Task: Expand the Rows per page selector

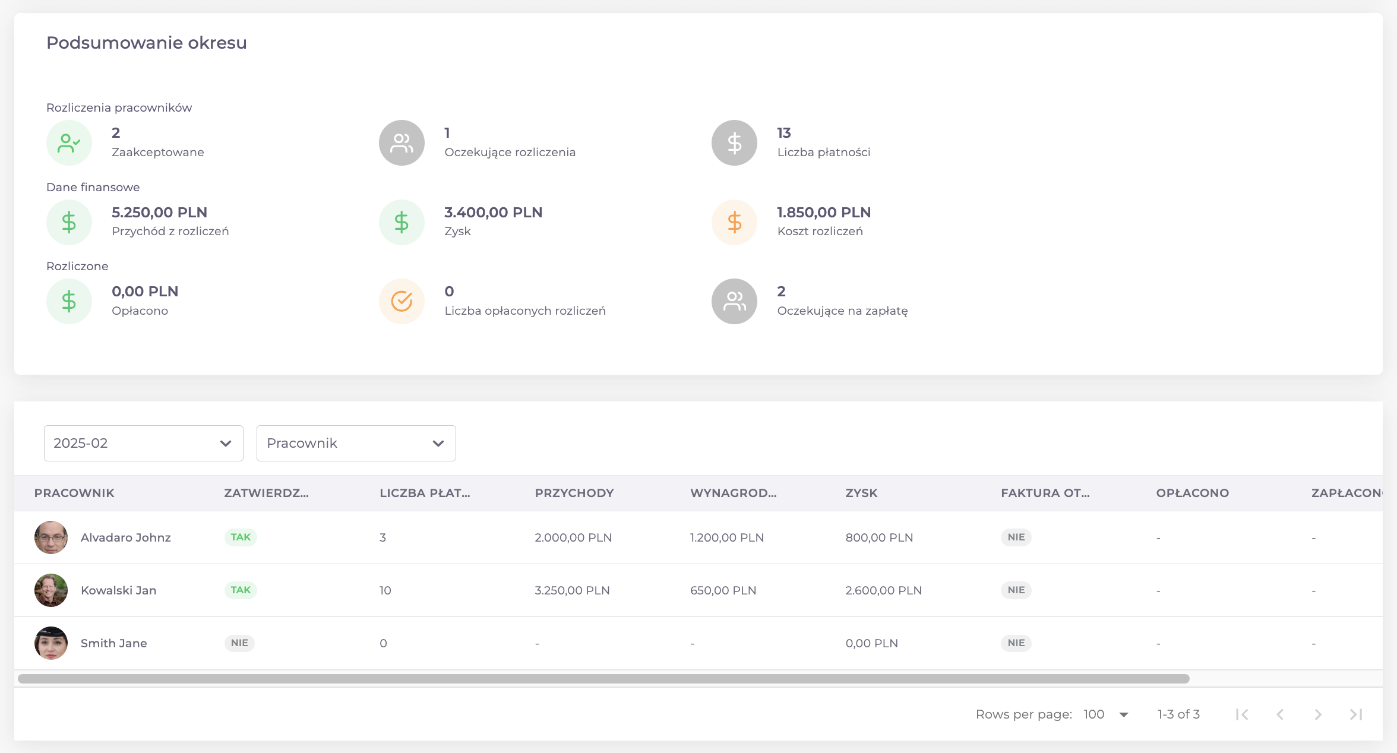Action: (1105, 714)
